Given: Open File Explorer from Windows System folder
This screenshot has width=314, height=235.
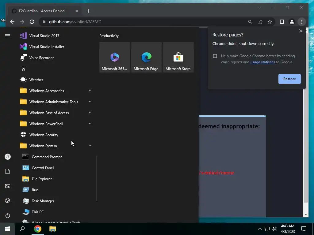Looking at the screenshot, I should pos(56,179).
